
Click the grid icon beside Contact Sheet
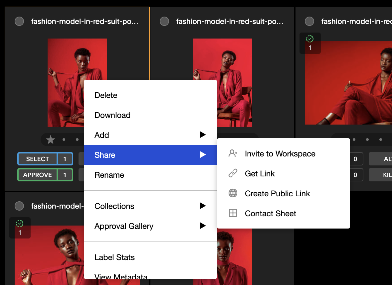[233, 213]
